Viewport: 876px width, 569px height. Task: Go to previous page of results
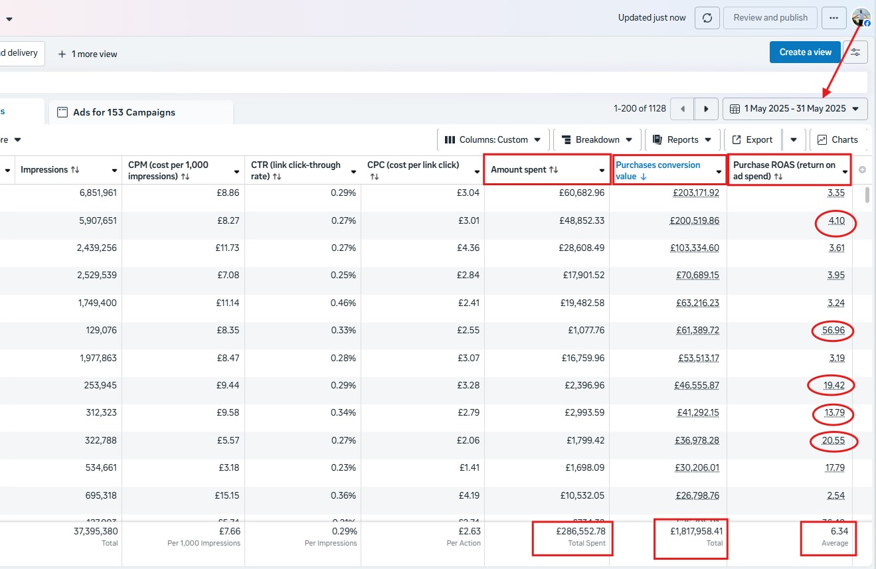[682, 109]
